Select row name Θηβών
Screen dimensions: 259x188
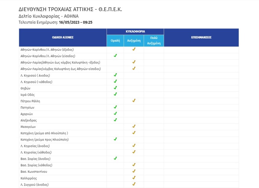click(x=25, y=88)
